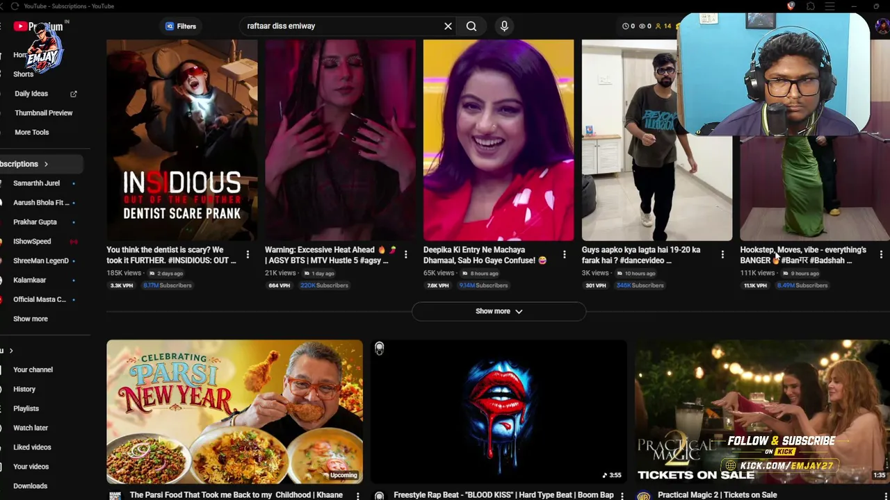This screenshot has width=890, height=500.
Task: Open More Tools in the sidebar
Action: point(31,133)
